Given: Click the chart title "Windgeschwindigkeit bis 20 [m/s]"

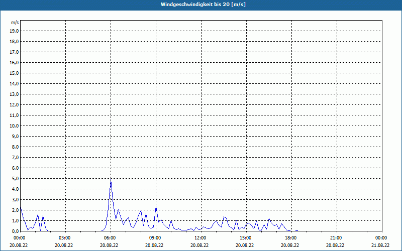Looking at the screenshot, I should 203,5.
